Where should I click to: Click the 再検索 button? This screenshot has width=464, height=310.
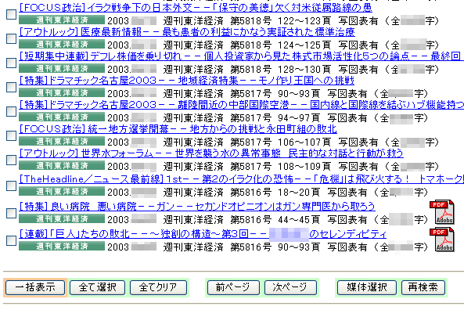[x=423, y=287]
